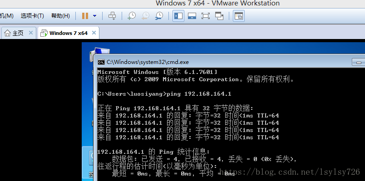The height and width of the screenshot is (181, 365).
Task: Switch to the 主页 tab
Action: pos(14,33)
